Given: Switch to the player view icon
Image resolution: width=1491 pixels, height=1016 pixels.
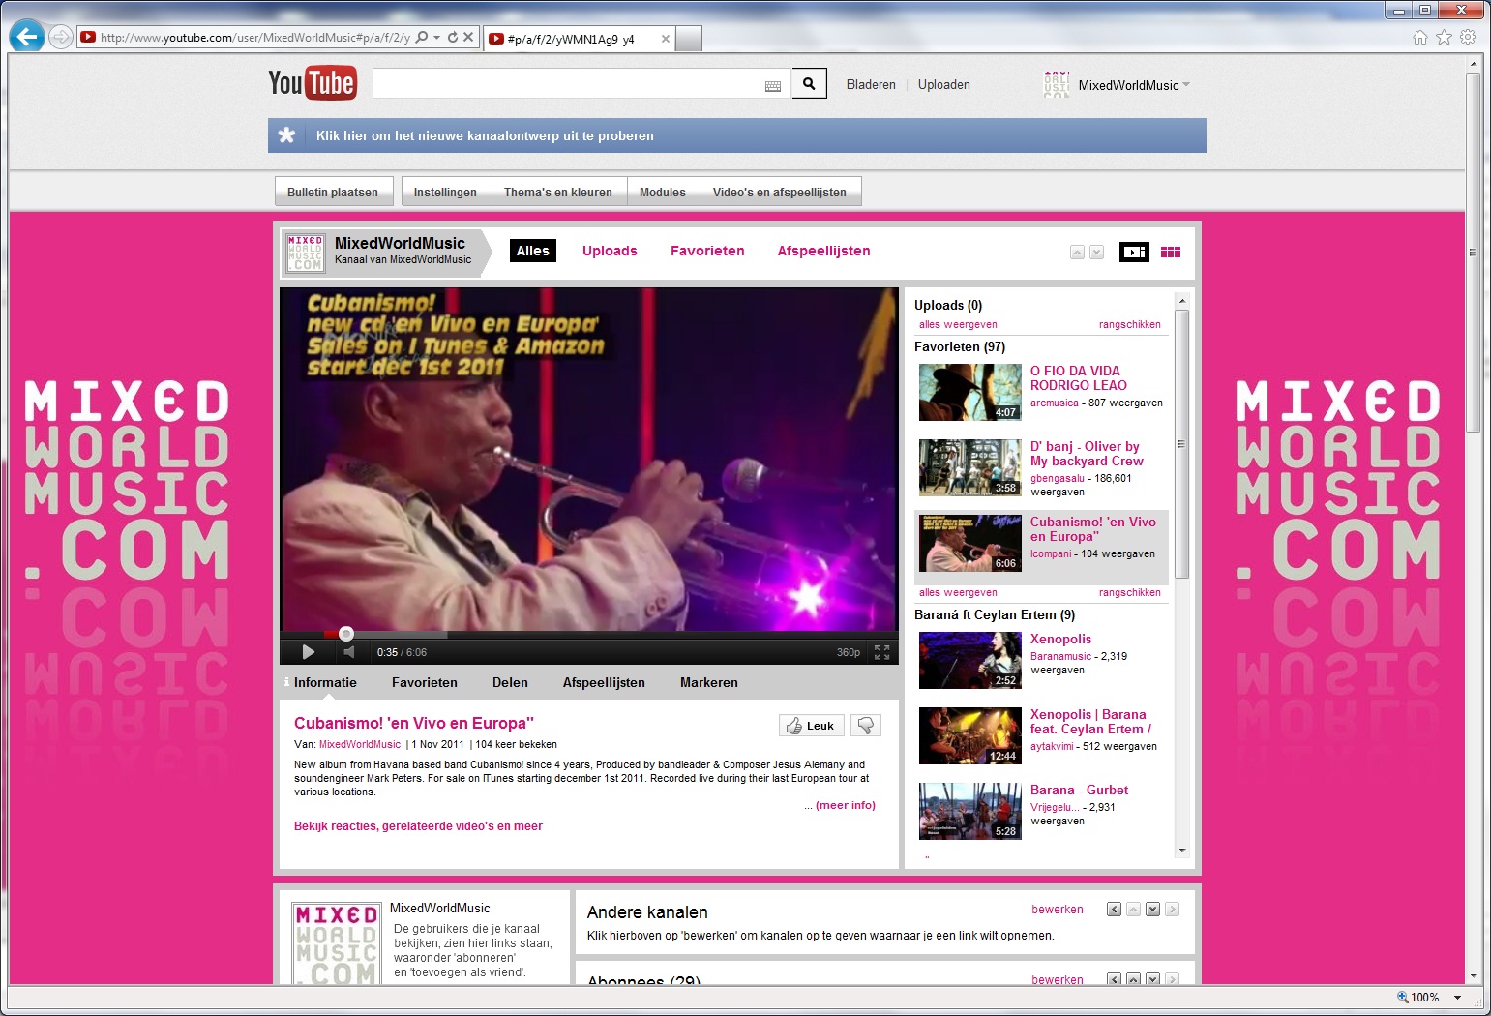Looking at the screenshot, I should point(1134,252).
